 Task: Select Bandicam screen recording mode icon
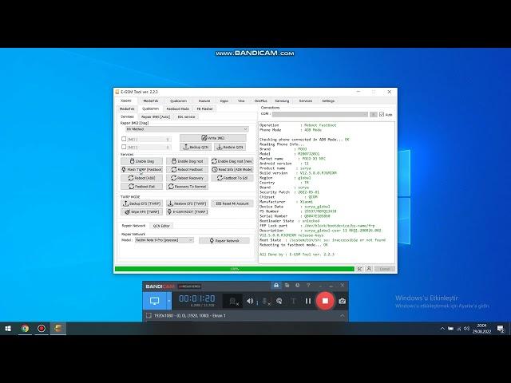pyautogui.click(x=154, y=301)
